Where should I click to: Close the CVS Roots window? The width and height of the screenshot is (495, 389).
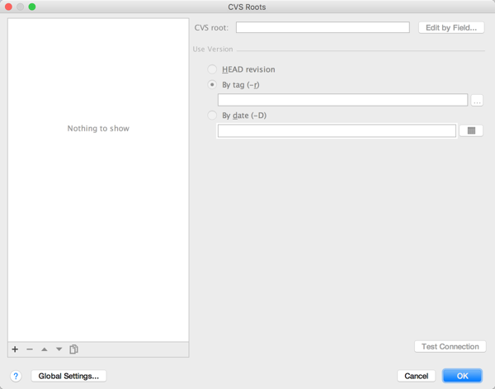pos(8,7)
